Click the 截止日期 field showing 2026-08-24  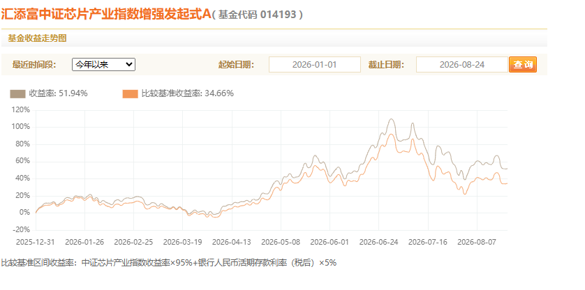click(x=462, y=65)
